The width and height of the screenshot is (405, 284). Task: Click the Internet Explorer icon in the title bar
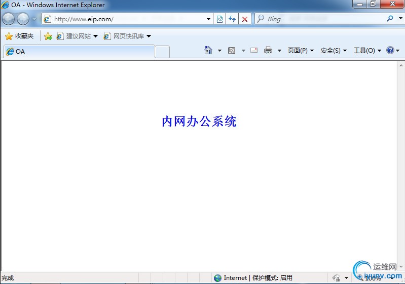pos(5,5)
